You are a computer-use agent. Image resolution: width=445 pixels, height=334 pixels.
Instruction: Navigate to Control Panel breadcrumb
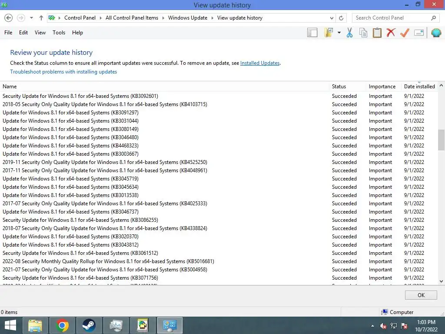[x=80, y=18]
